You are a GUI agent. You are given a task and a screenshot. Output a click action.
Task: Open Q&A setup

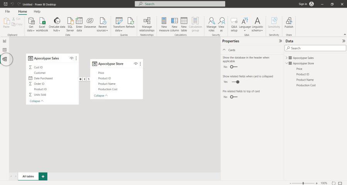(234, 24)
